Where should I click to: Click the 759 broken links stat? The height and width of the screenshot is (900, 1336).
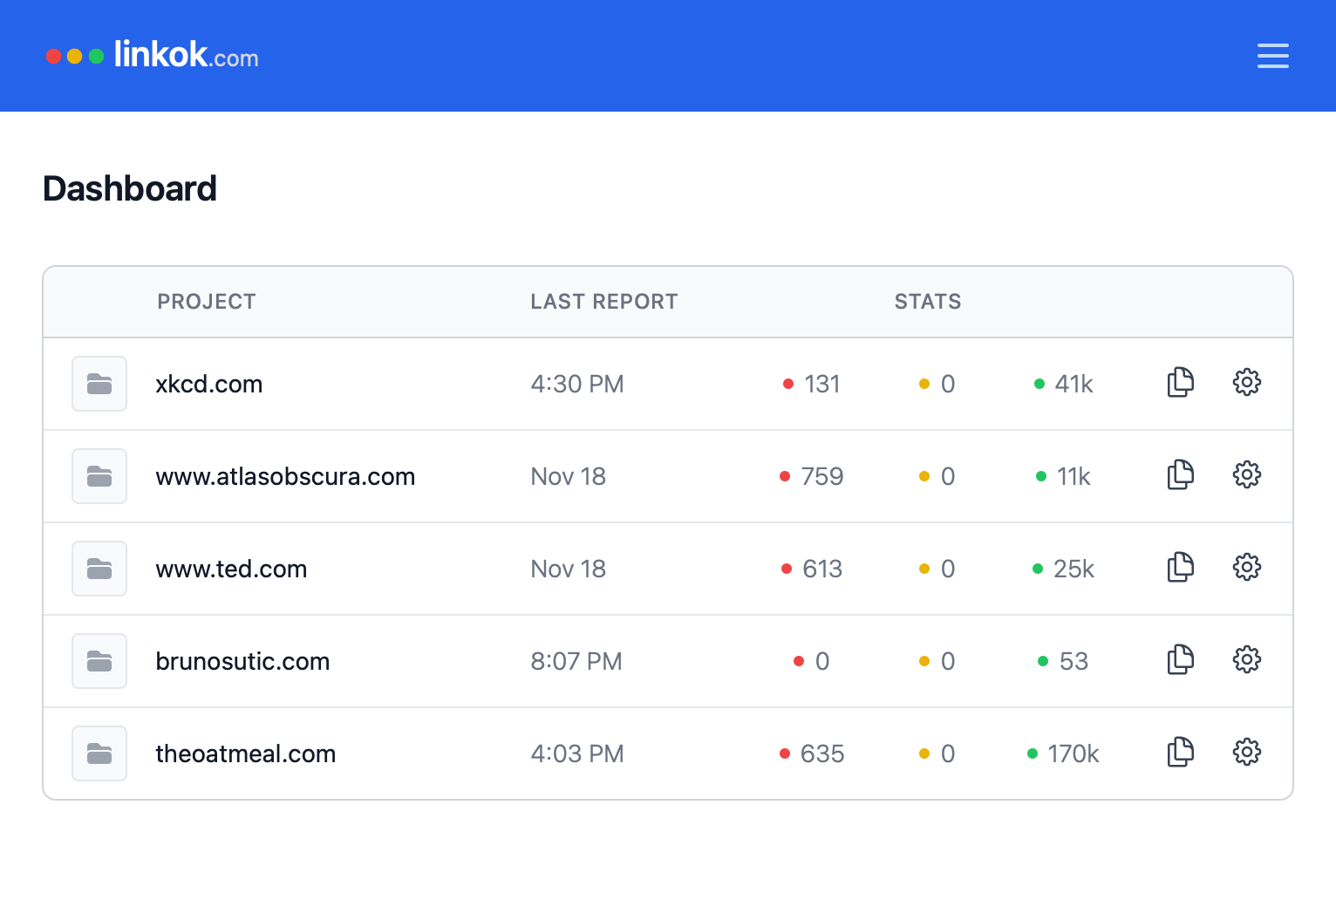(x=812, y=477)
